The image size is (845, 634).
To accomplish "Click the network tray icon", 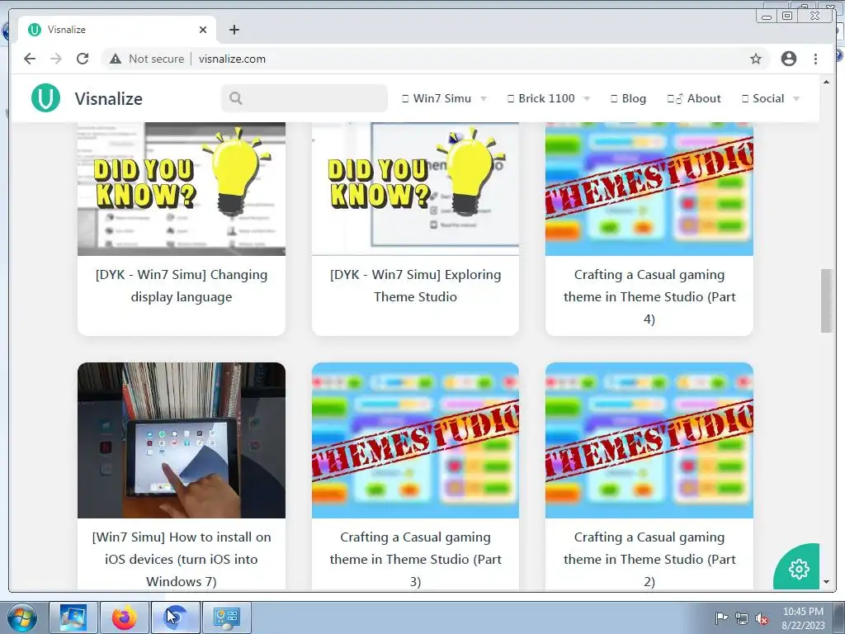I will pyautogui.click(x=742, y=618).
